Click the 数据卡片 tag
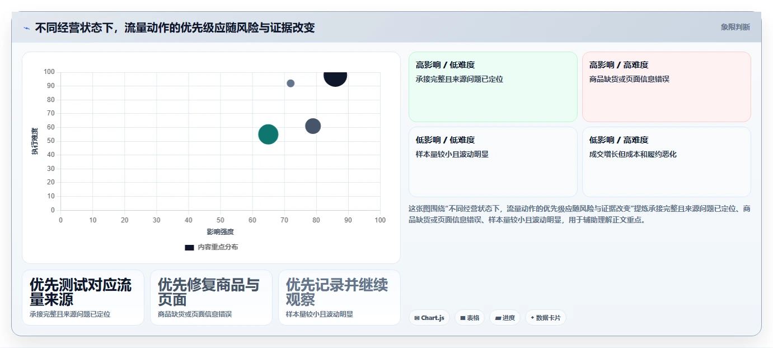 point(546,318)
